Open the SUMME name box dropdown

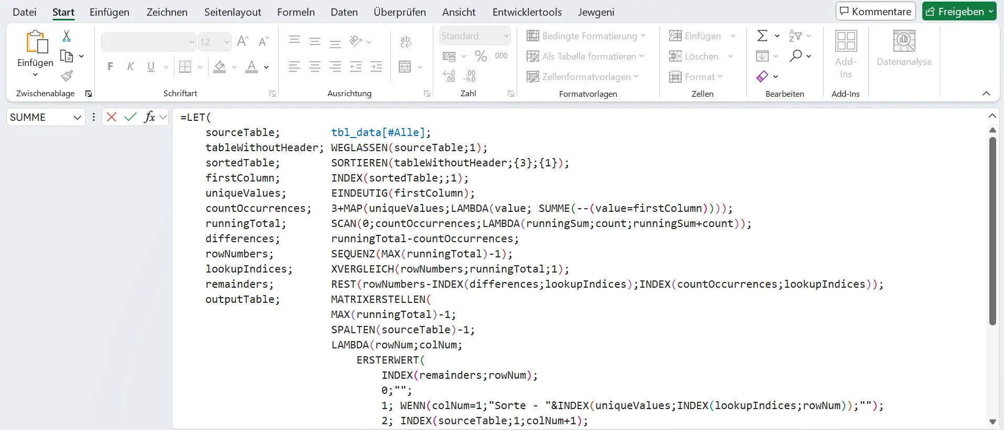click(77, 118)
